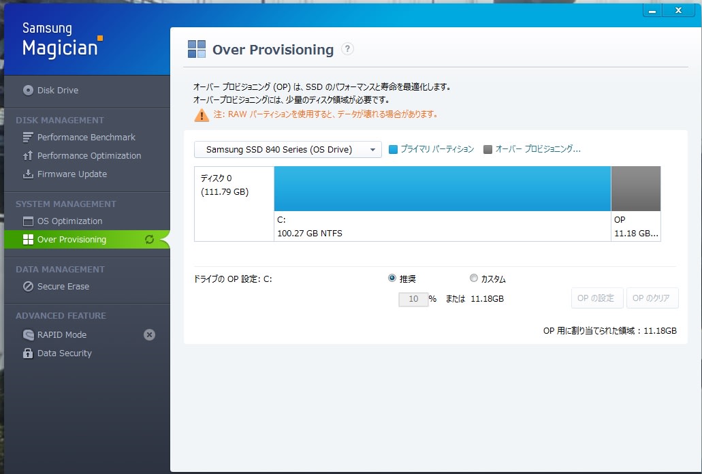Select the カスタム radio button
This screenshot has width=702, height=474.
tap(474, 279)
